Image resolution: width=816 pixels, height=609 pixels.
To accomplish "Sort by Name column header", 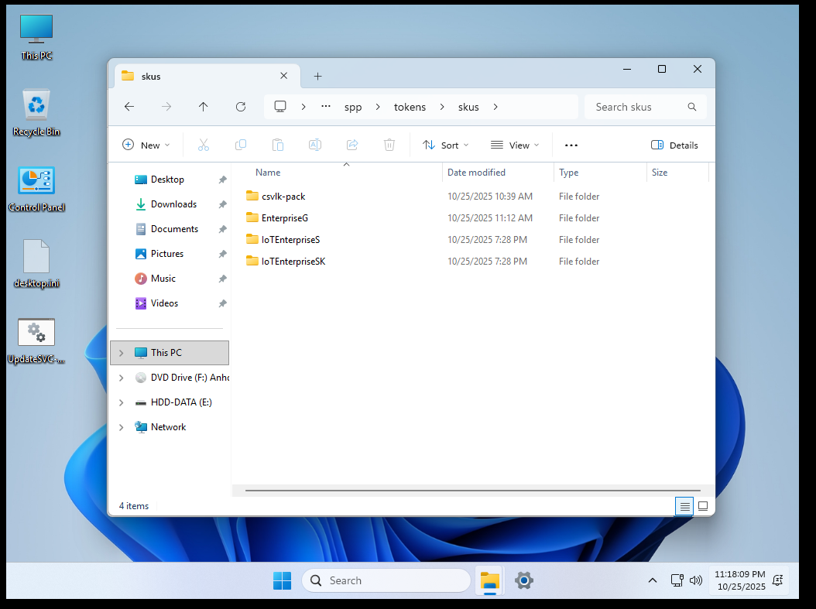I will pyautogui.click(x=268, y=172).
